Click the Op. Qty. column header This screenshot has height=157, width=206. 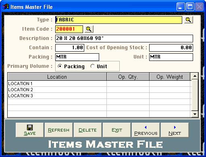point(128,77)
